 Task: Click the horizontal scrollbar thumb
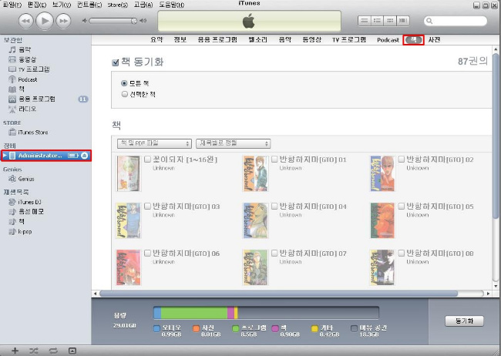point(278,294)
